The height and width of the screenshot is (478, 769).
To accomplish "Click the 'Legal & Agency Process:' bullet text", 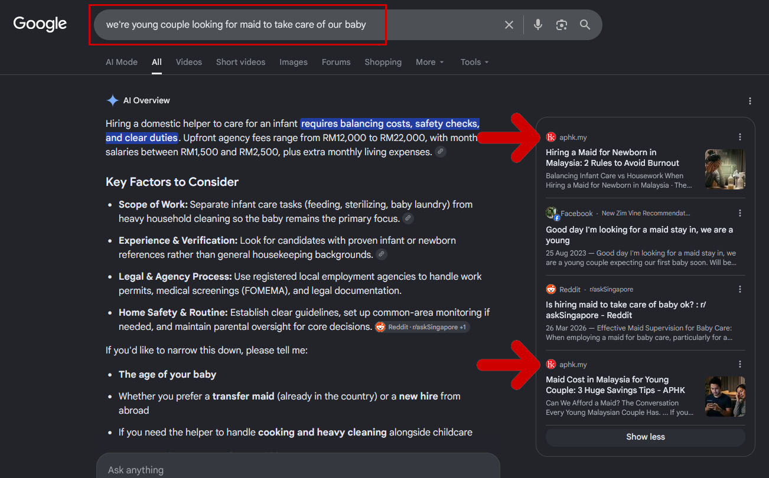I will click(x=175, y=276).
